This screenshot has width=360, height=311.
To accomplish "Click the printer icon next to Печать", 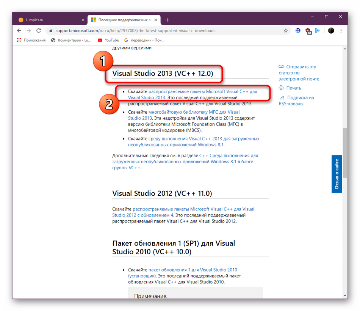I will (281, 88).
